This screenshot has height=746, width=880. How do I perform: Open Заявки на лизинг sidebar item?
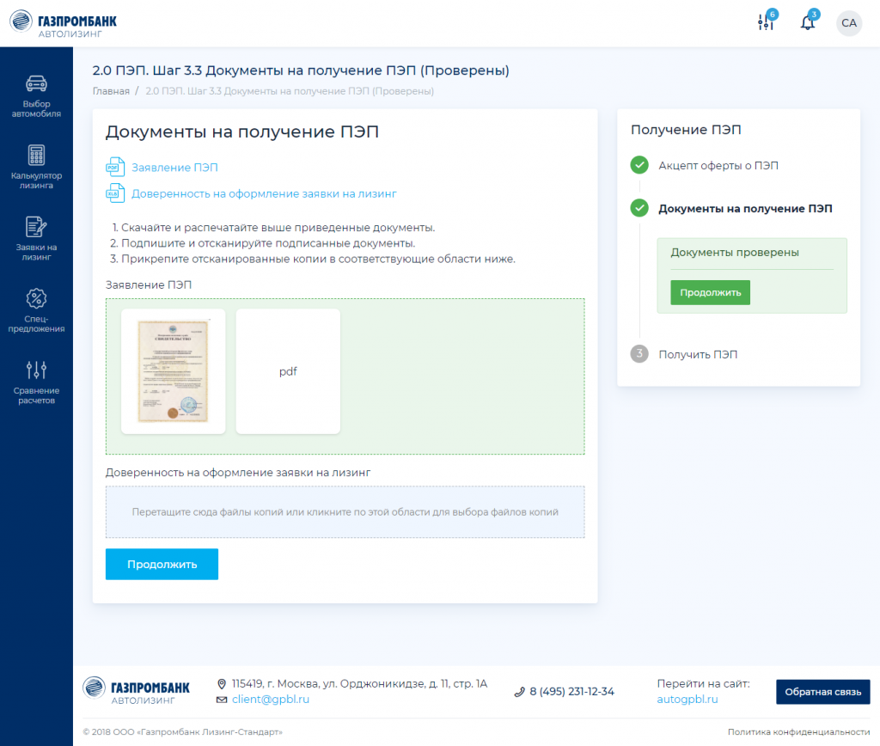pos(36,239)
